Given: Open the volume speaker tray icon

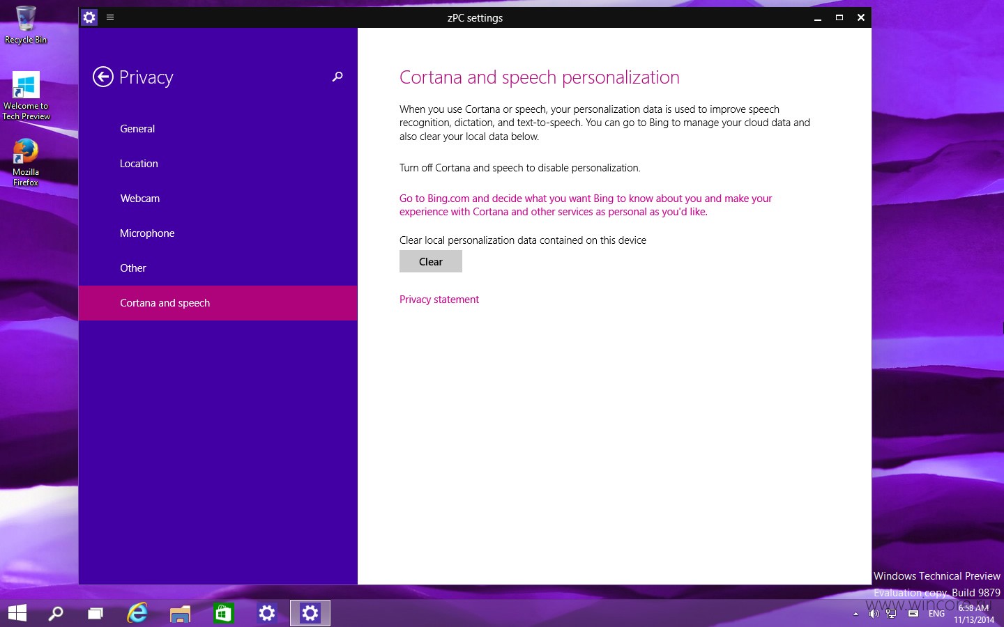Looking at the screenshot, I should click(x=874, y=614).
